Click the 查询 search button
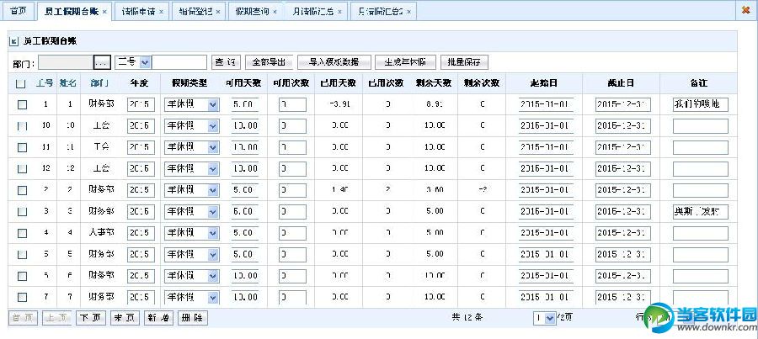This screenshot has height=339, width=758. [x=226, y=62]
